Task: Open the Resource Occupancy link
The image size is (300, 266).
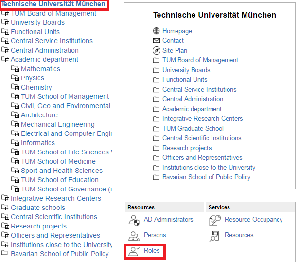Action: tap(253, 220)
